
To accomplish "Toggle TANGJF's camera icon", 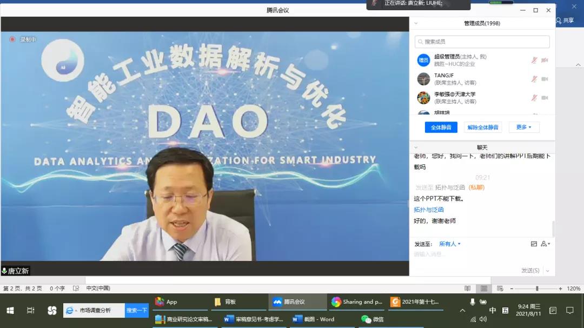I will click(x=545, y=79).
